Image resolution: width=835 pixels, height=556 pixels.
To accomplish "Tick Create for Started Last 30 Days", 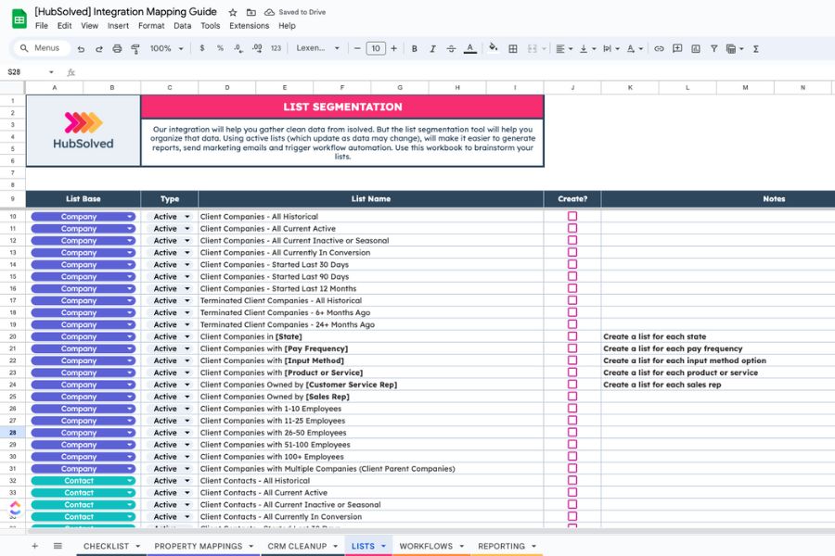I will tap(572, 264).
